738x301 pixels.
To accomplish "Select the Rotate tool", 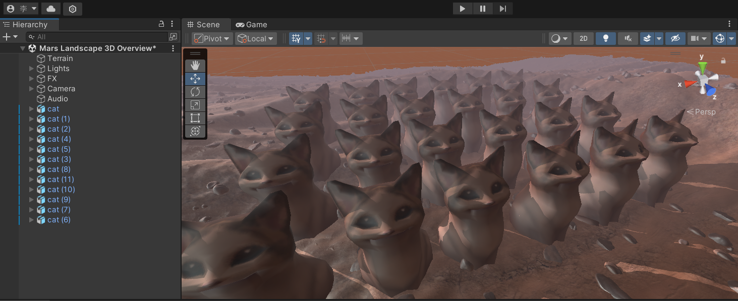I will click(195, 92).
